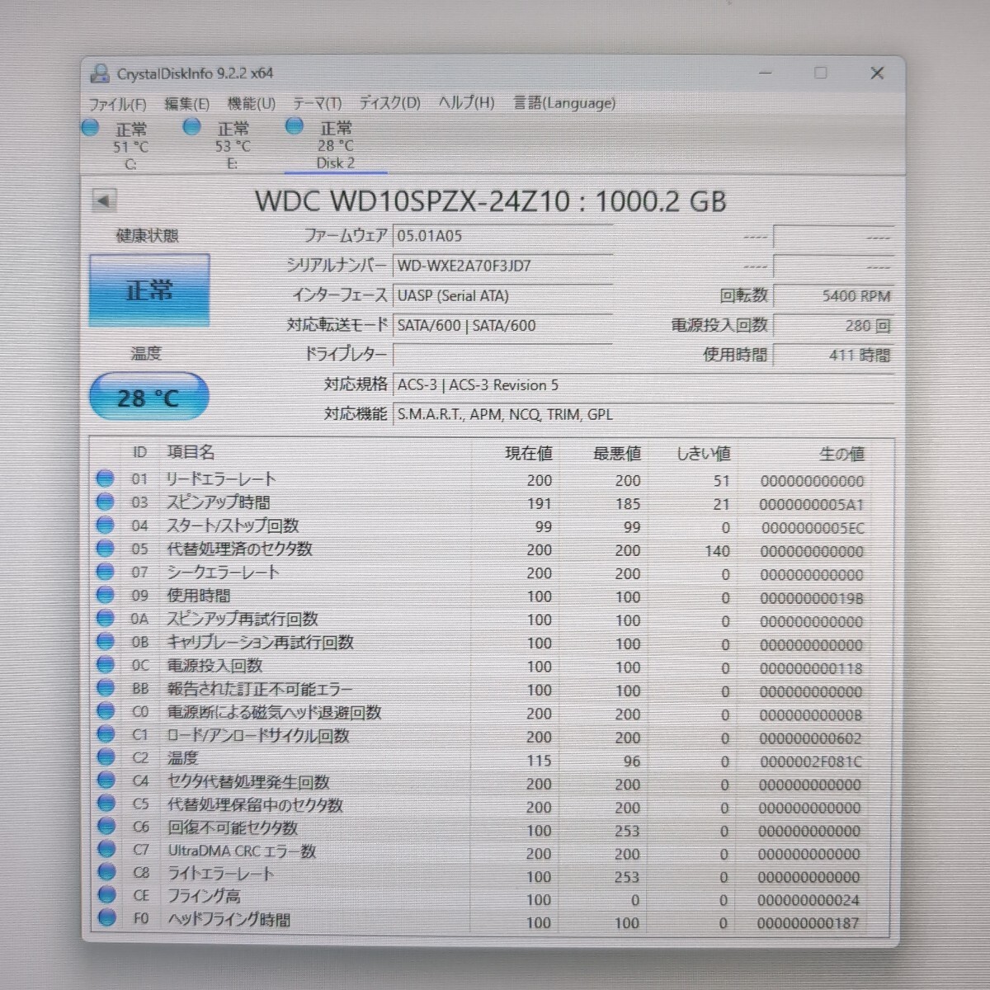
Task: Open the ファイル(F) menu
Action: pos(117,104)
